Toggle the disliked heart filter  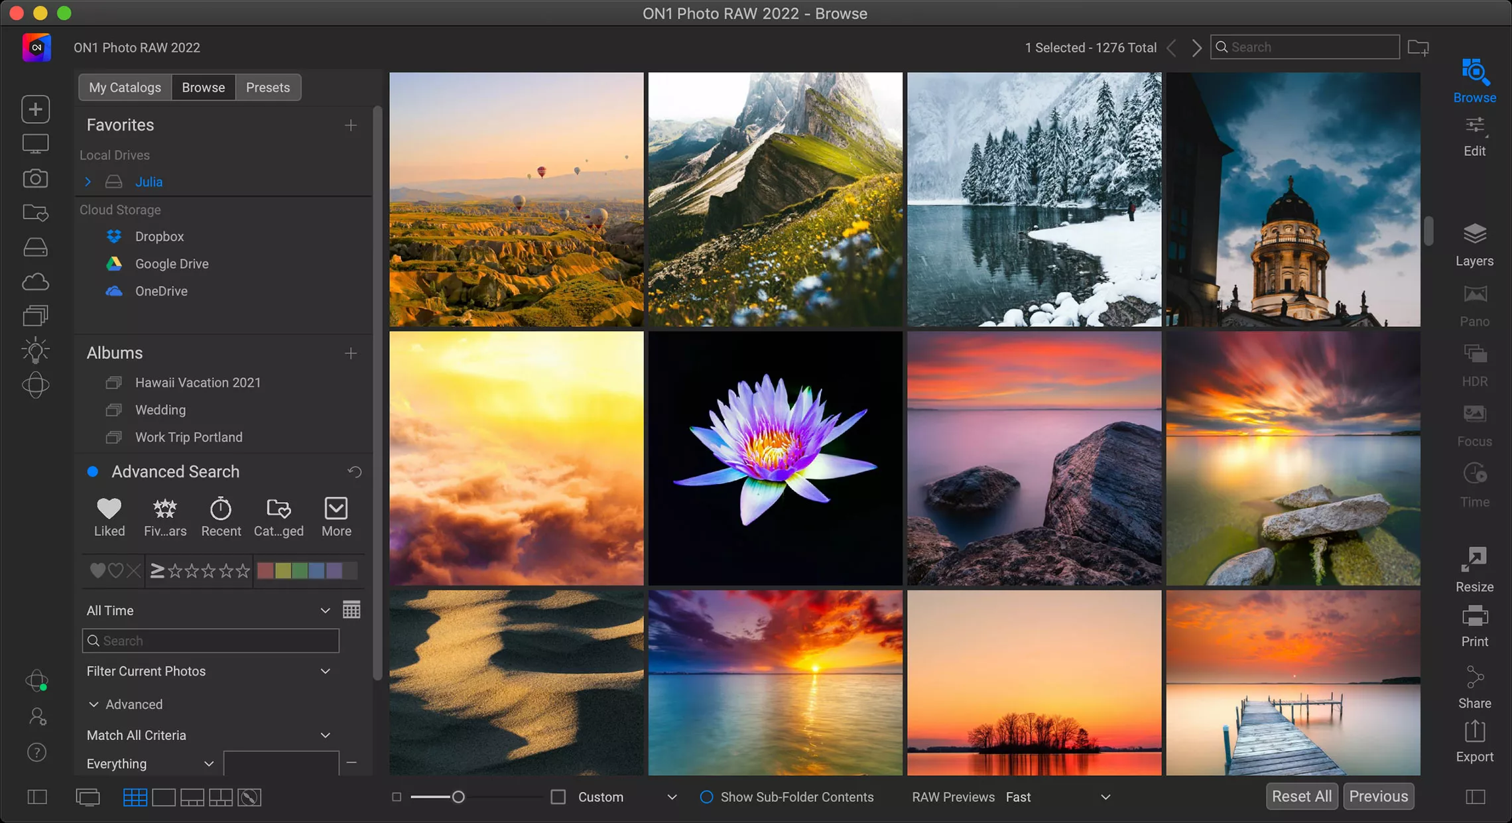[x=117, y=570]
